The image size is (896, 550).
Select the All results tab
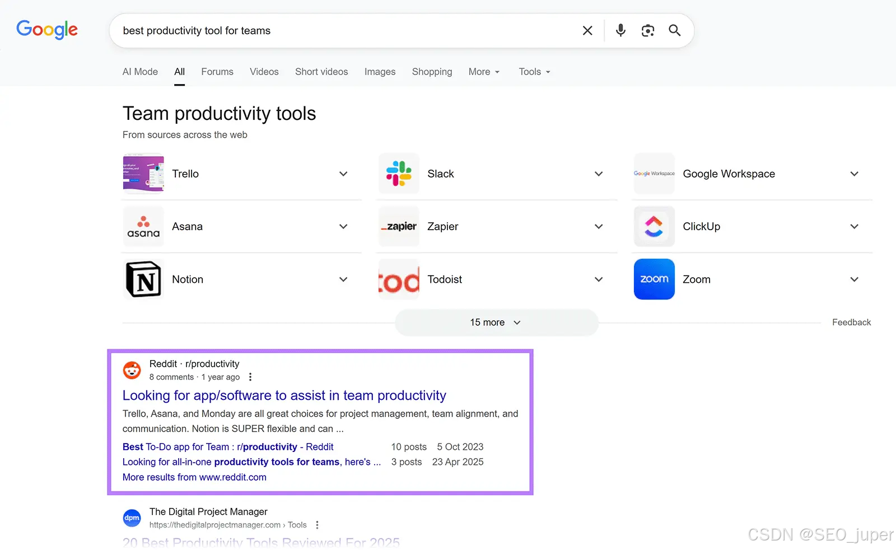[179, 72]
